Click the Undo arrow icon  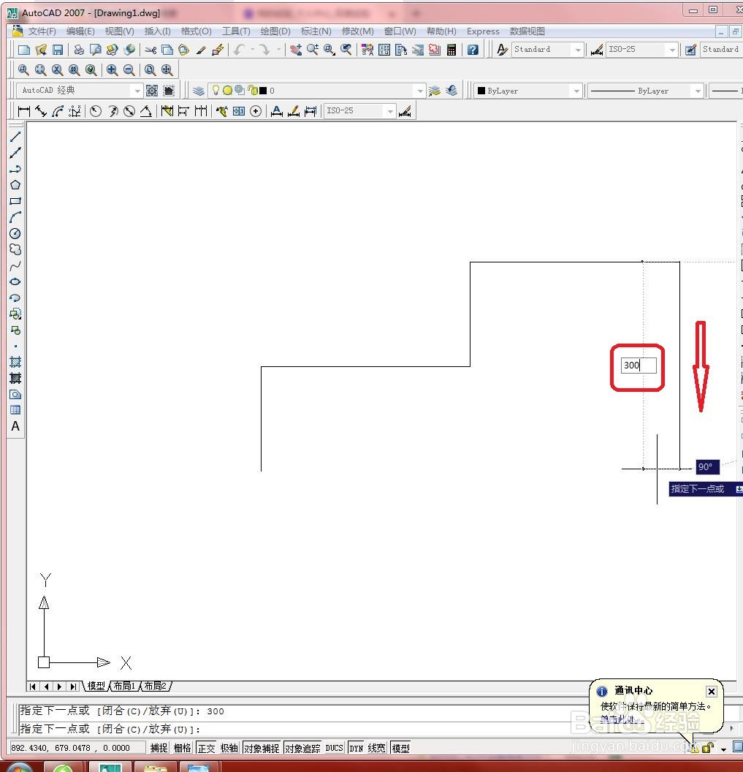(239, 50)
